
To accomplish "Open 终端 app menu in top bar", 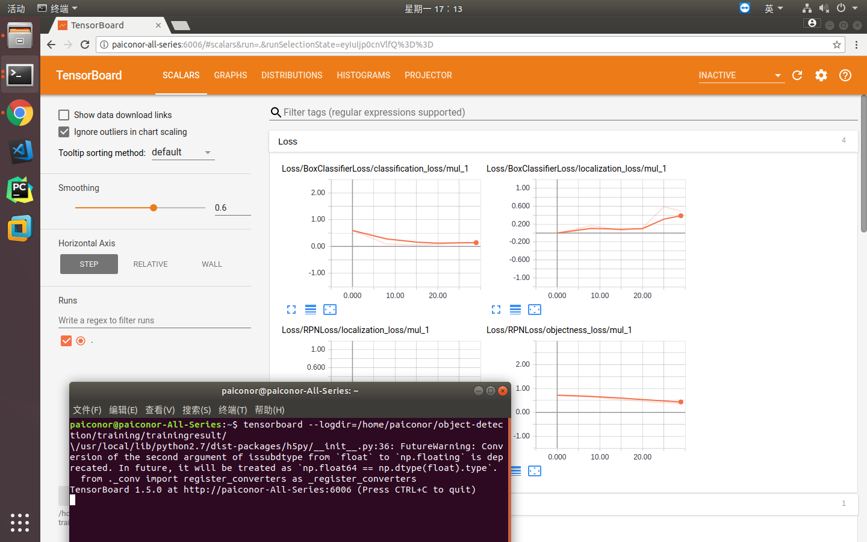I will 57,8.
